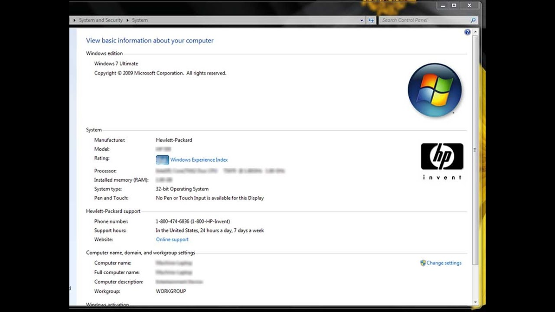This screenshot has height=312, width=555.
Task: Expand arrow before System breadcrumb
Action: coord(127,20)
